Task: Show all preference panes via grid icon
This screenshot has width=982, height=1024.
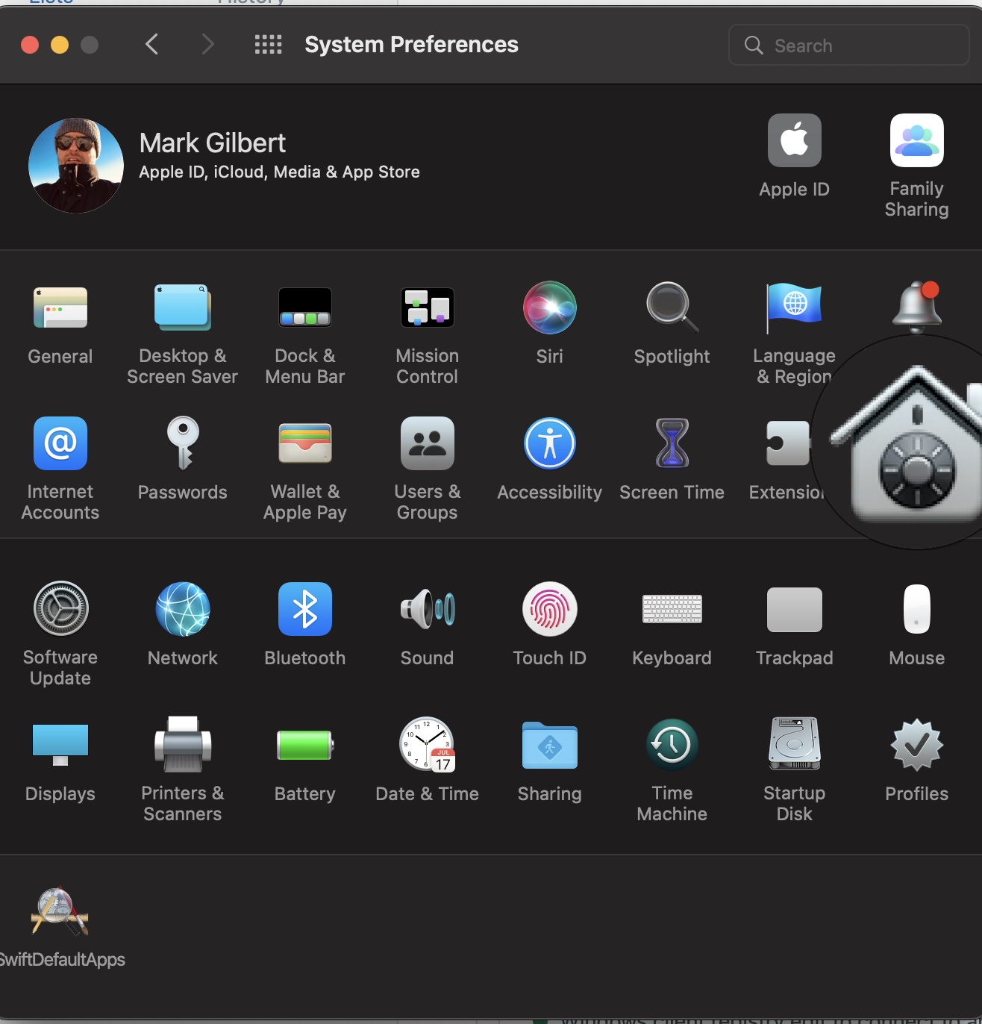Action: click(269, 45)
